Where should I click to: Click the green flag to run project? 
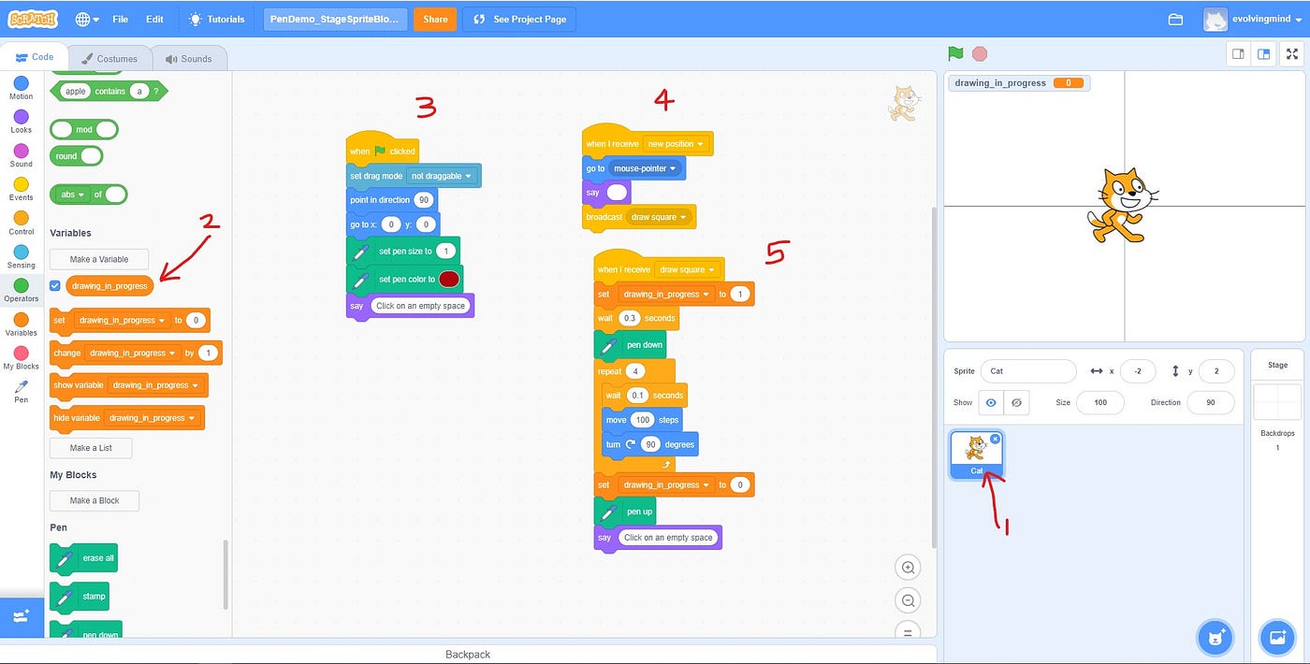pos(954,53)
